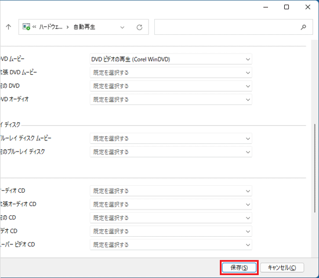Open the 空の CD dropdown
The image size is (319, 278).
(171, 218)
